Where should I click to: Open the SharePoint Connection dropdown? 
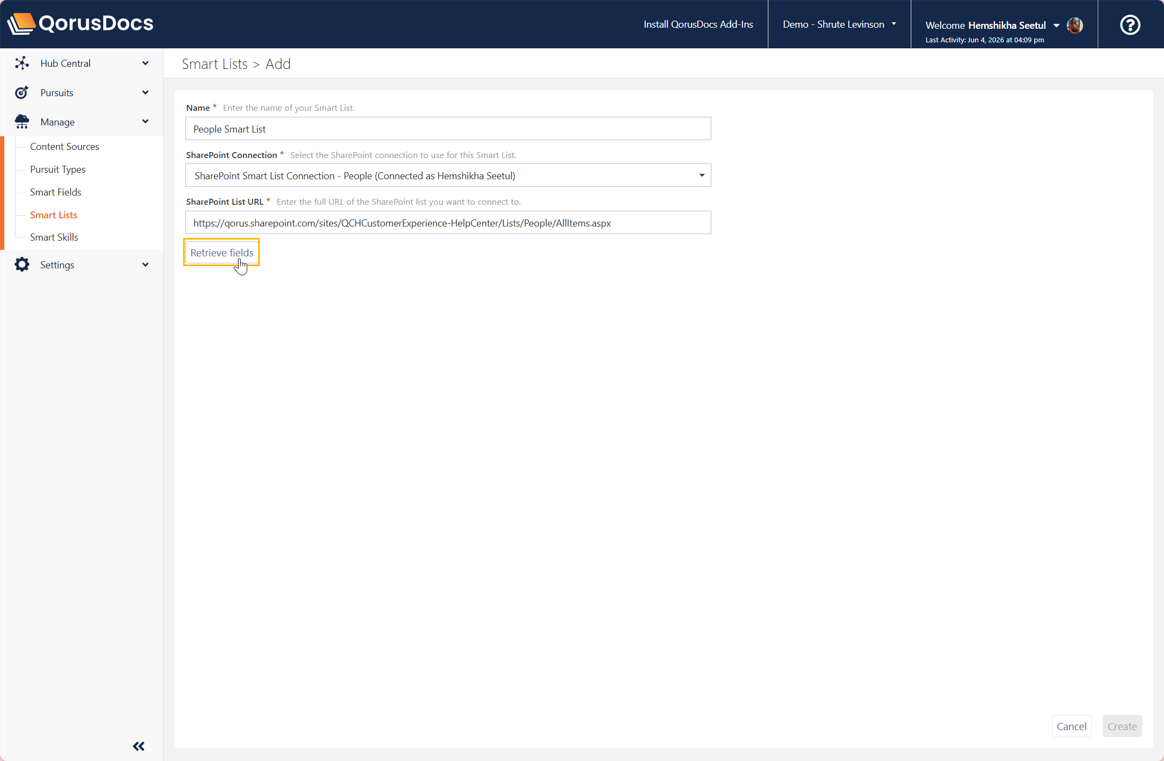[x=448, y=175]
